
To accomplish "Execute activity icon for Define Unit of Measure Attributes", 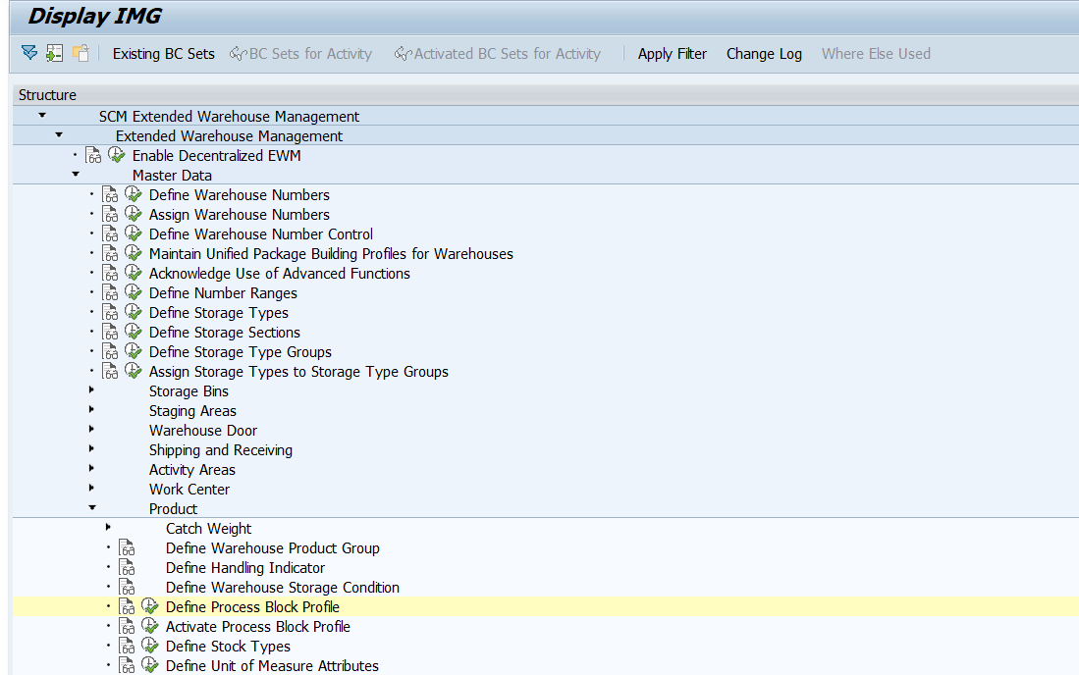I will click(x=150, y=665).
